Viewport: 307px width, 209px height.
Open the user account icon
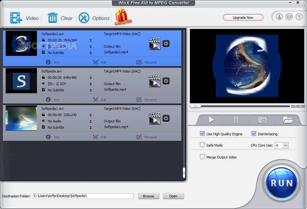click(279, 17)
